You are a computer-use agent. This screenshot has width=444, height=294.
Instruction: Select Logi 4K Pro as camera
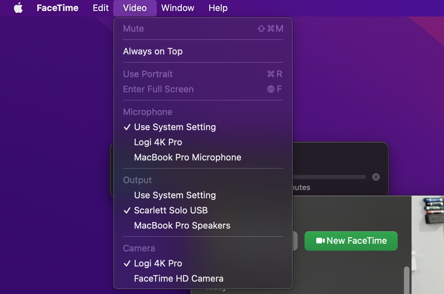pos(203,263)
